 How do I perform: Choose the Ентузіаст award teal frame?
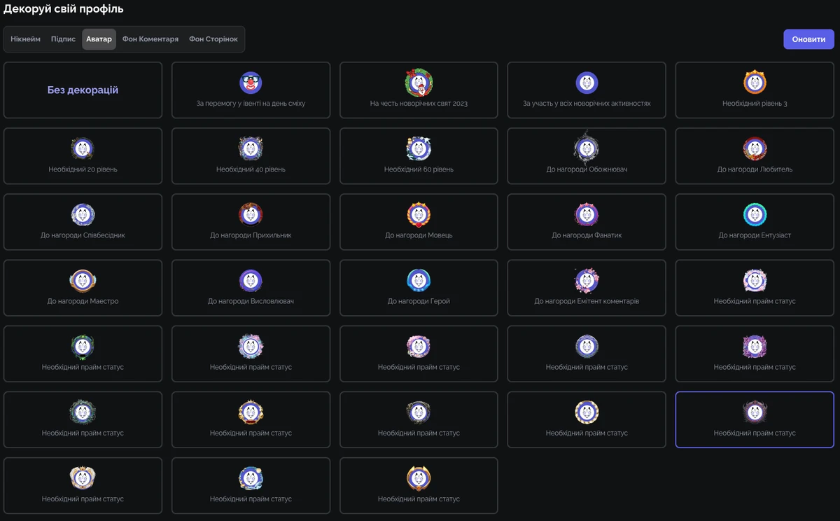click(755, 221)
